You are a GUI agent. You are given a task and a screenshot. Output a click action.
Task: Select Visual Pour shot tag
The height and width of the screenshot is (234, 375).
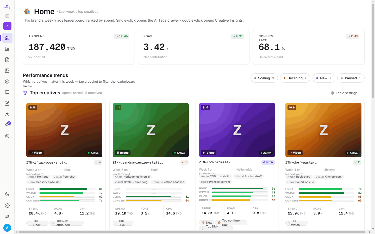tap(64, 177)
